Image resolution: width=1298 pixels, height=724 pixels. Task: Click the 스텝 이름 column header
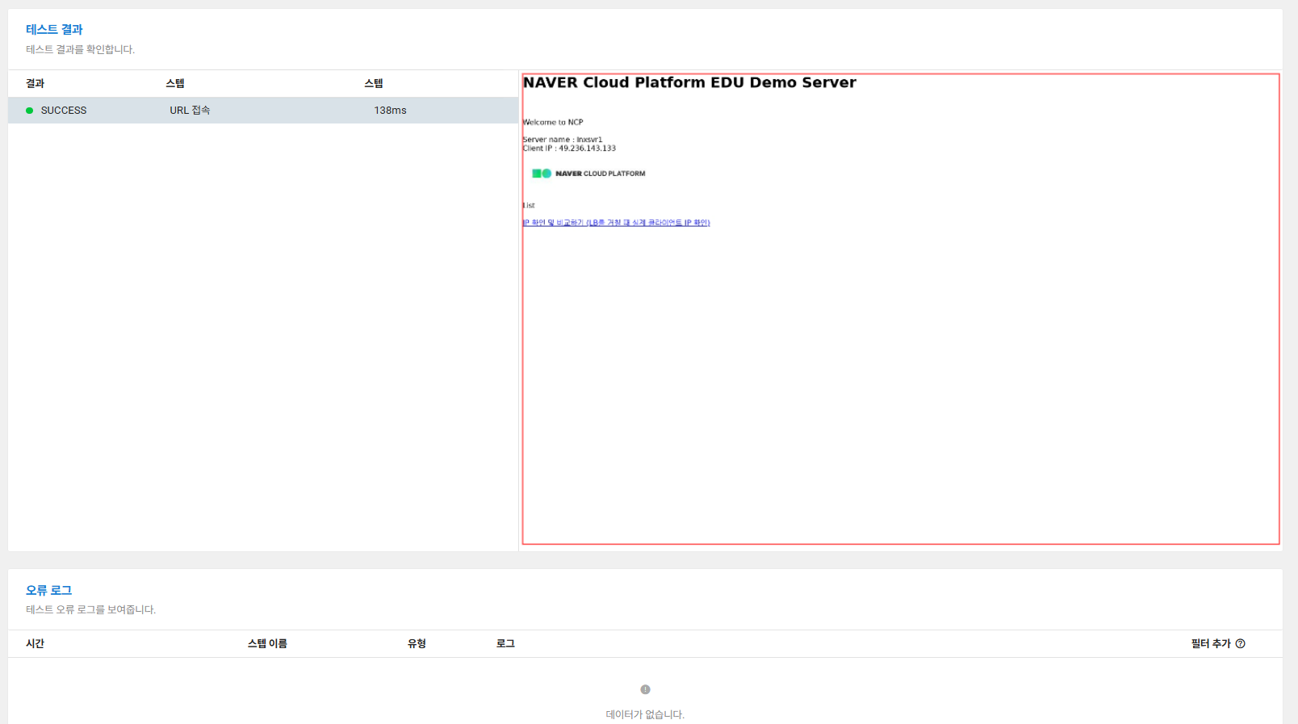(x=267, y=643)
